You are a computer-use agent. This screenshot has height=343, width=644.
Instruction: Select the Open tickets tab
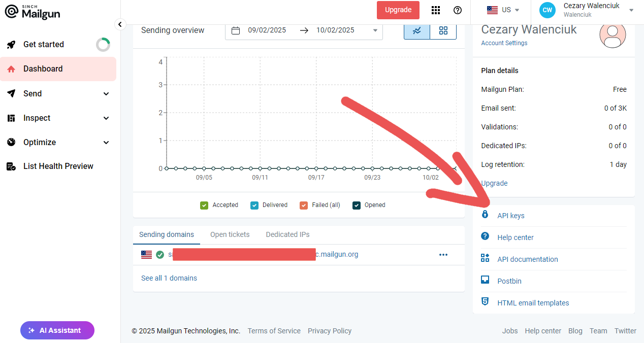tap(230, 234)
